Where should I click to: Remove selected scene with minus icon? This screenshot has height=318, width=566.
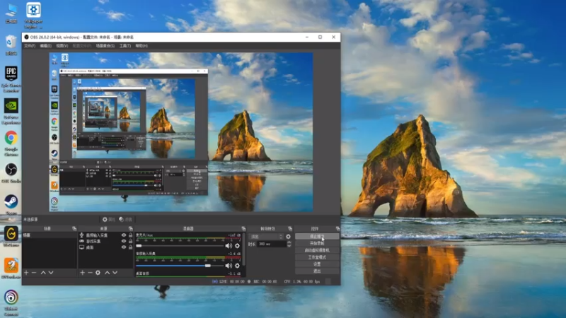[x=34, y=273]
